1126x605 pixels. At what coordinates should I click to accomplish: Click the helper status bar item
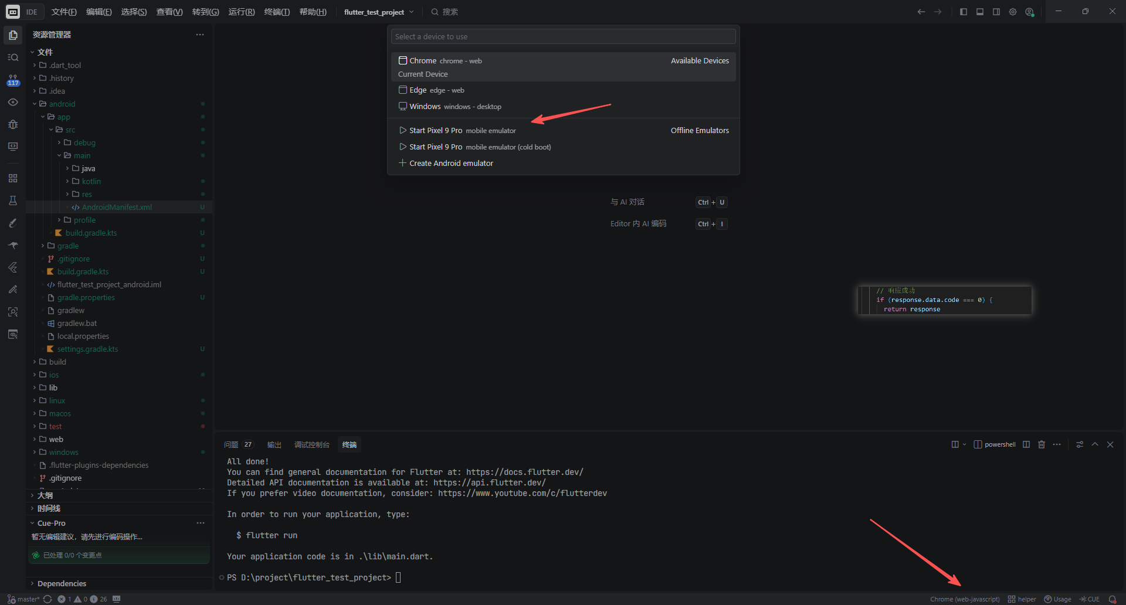pos(1022,599)
